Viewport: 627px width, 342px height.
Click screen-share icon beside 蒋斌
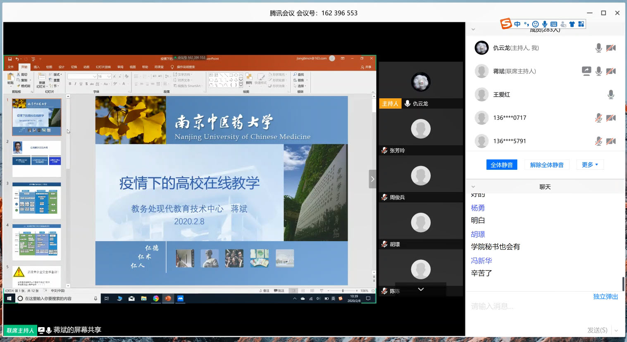tap(586, 71)
